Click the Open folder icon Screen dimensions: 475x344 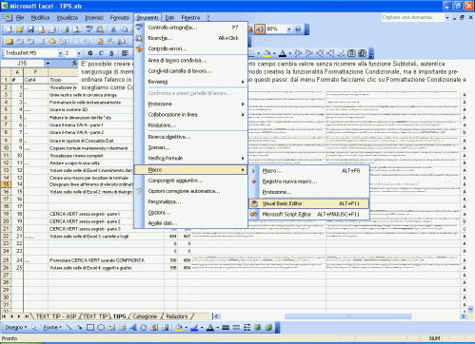(20, 29)
